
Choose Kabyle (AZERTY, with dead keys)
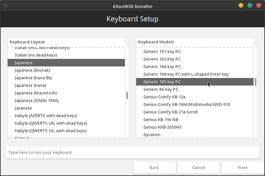coord(46,116)
